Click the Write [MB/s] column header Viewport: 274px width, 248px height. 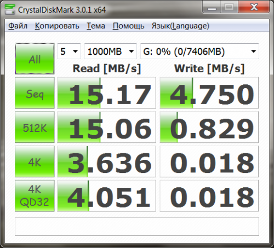209,69
